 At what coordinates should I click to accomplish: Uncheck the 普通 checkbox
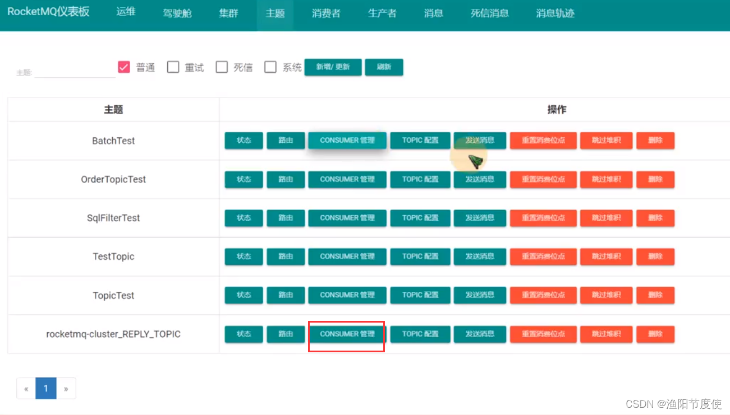tap(124, 67)
